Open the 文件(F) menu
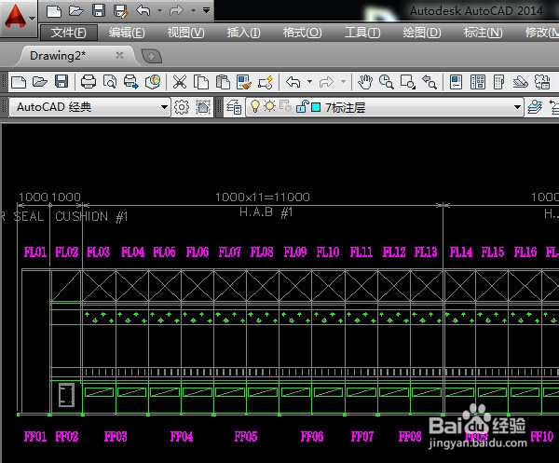The image size is (559, 463). (x=68, y=33)
